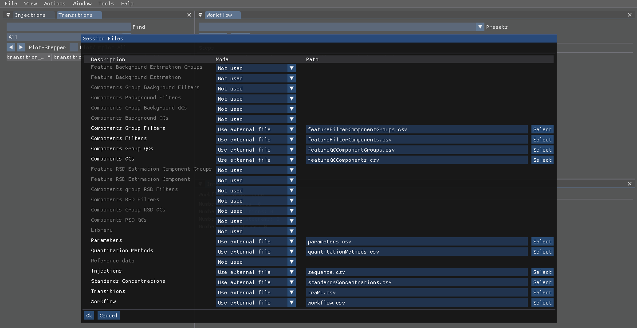Open mode dropdown for Standards Concentrations
This screenshot has width=637, height=328.
coord(256,282)
